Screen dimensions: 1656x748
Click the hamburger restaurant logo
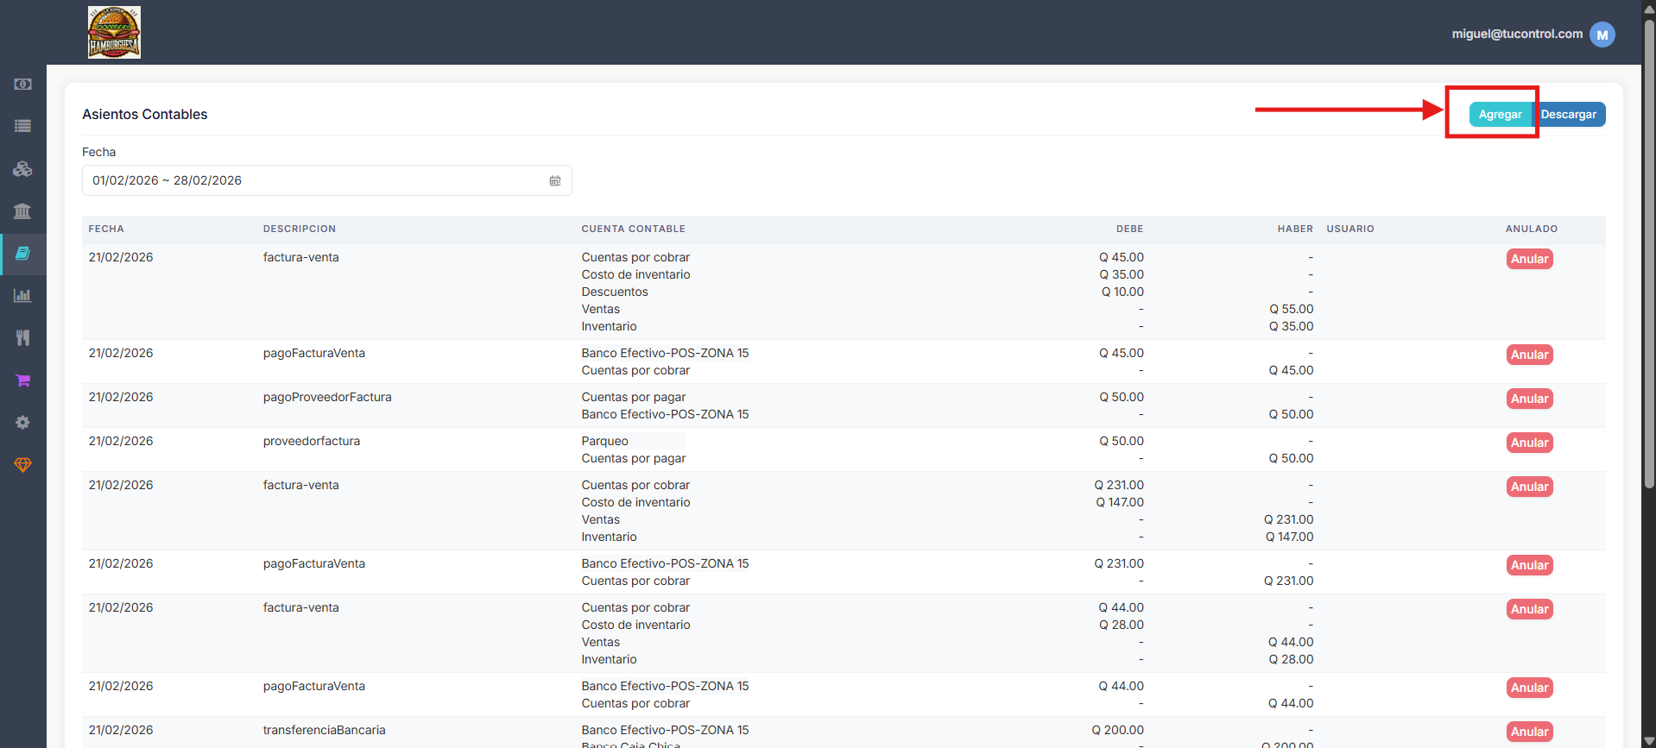pyautogui.click(x=114, y=33)
